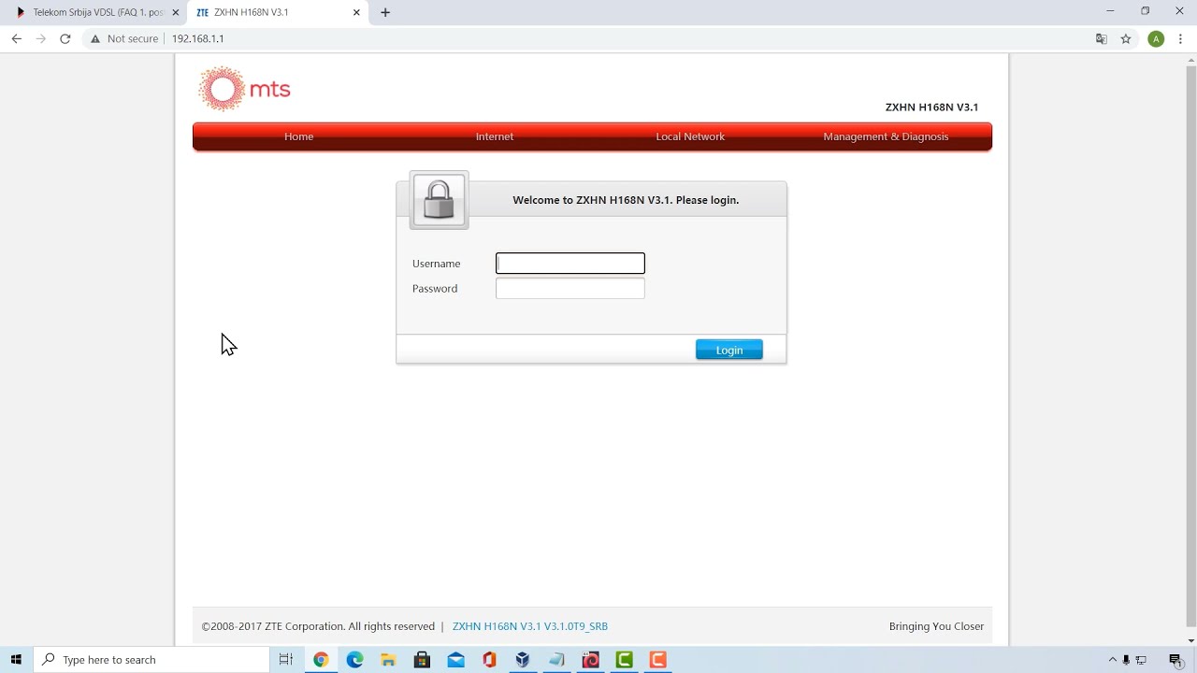Click the ZTE copyright footer text
Image resolution: width=1197 pixels, height=673 pixels.
(318, 626)
